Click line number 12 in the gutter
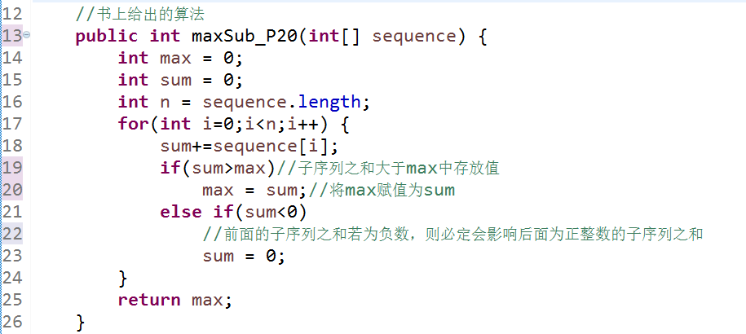The width and height of the screenshot is (746, 334). tap(12, 15)
